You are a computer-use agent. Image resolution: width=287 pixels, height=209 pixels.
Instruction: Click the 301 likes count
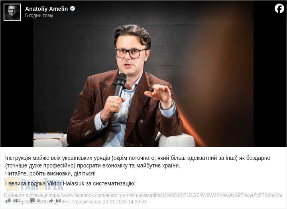tap(17, 201)
